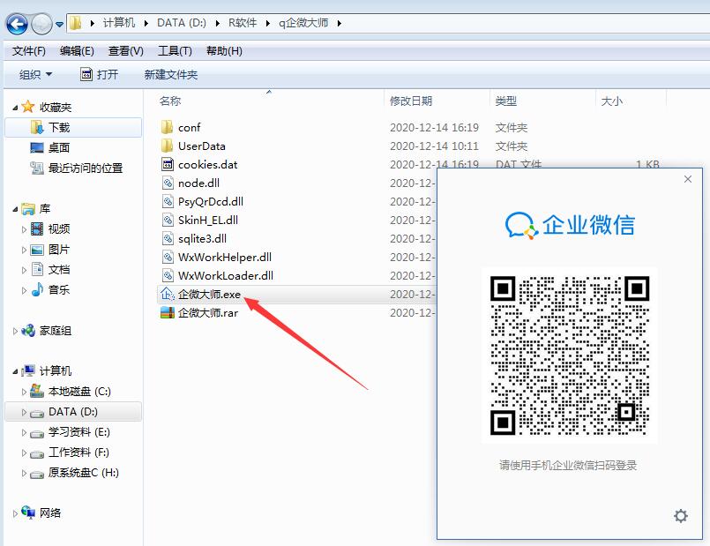Screen dimensions: 710x546
Task: Open the 帮助(H) menu
Action: point(224,51)
